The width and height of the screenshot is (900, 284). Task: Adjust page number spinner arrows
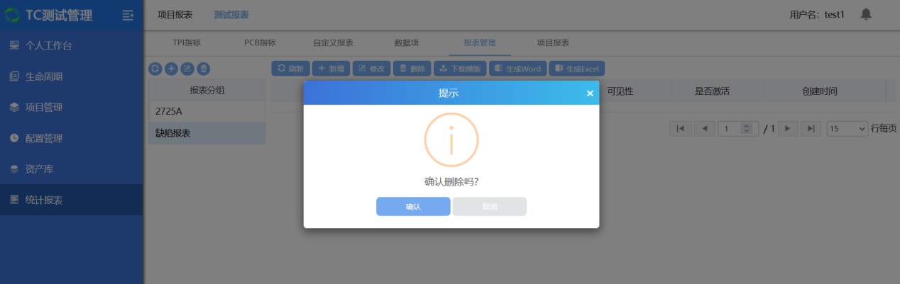click(746, 128)
